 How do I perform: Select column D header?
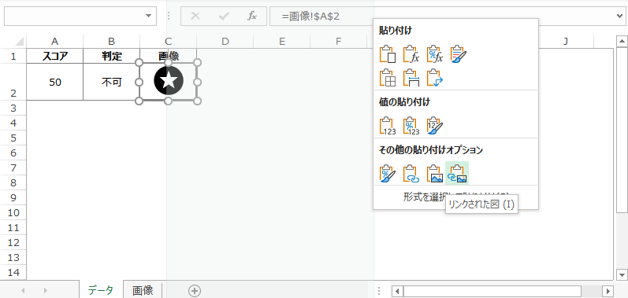225,41
